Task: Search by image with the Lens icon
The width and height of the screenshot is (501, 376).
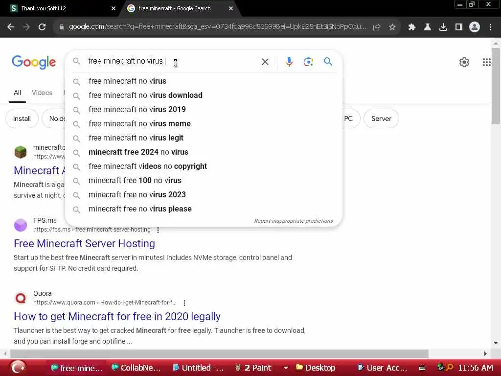Action: (x=308, y=62)
